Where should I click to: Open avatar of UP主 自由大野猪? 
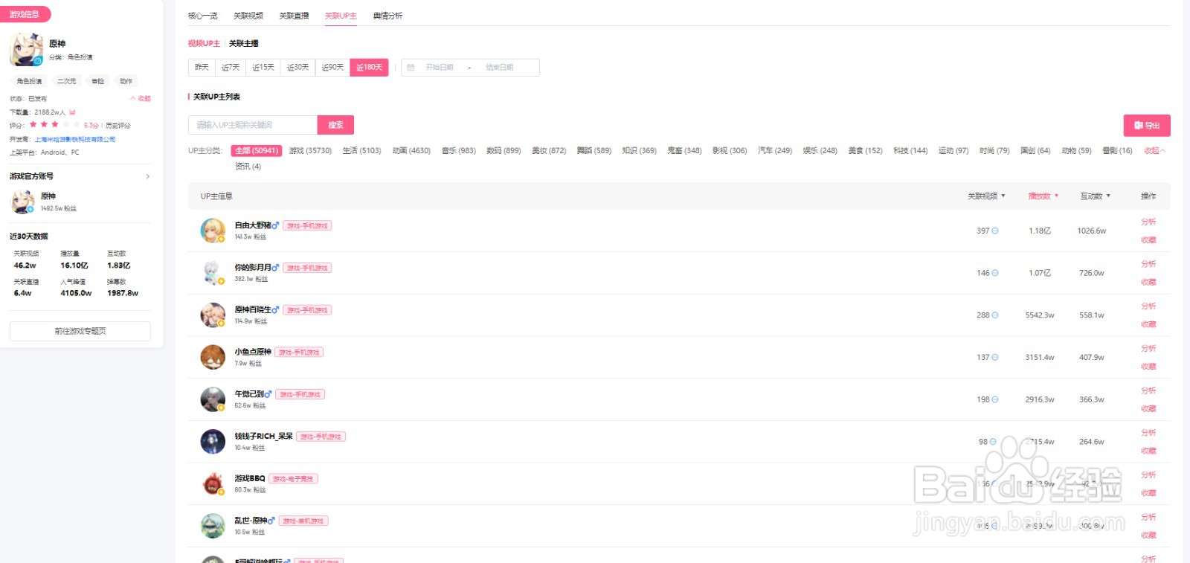pyautogui.click(x=213, y=231)
